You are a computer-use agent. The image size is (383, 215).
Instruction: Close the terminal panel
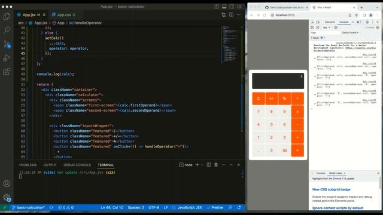(x=239, y=165)
